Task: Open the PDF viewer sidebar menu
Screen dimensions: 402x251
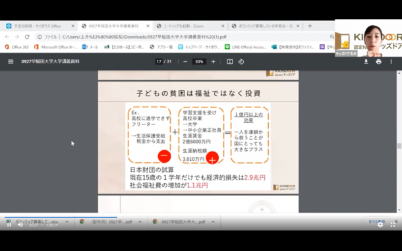Action: point(11,61)
